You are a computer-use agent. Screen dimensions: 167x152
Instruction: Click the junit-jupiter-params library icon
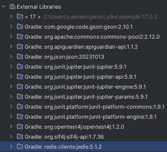[x=20, y=97]
